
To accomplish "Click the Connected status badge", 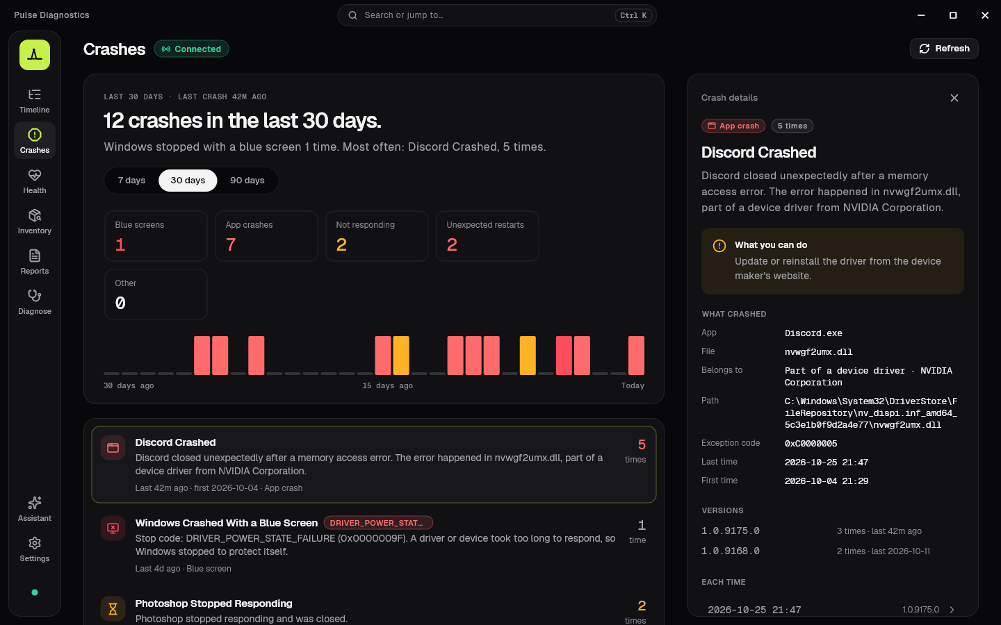I will [191, 49].
